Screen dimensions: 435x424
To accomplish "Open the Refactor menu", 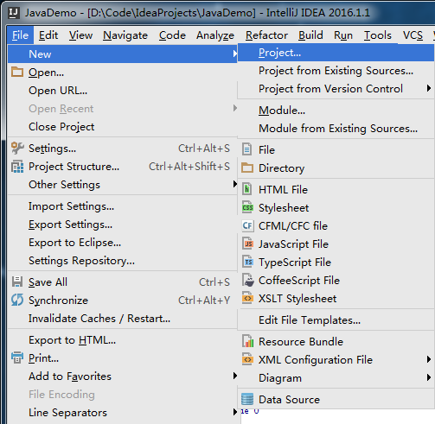I will pyautogui.click(x=266, y=35).
